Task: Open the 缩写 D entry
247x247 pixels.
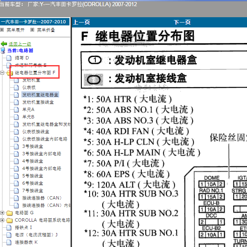Action: [22, 58]
